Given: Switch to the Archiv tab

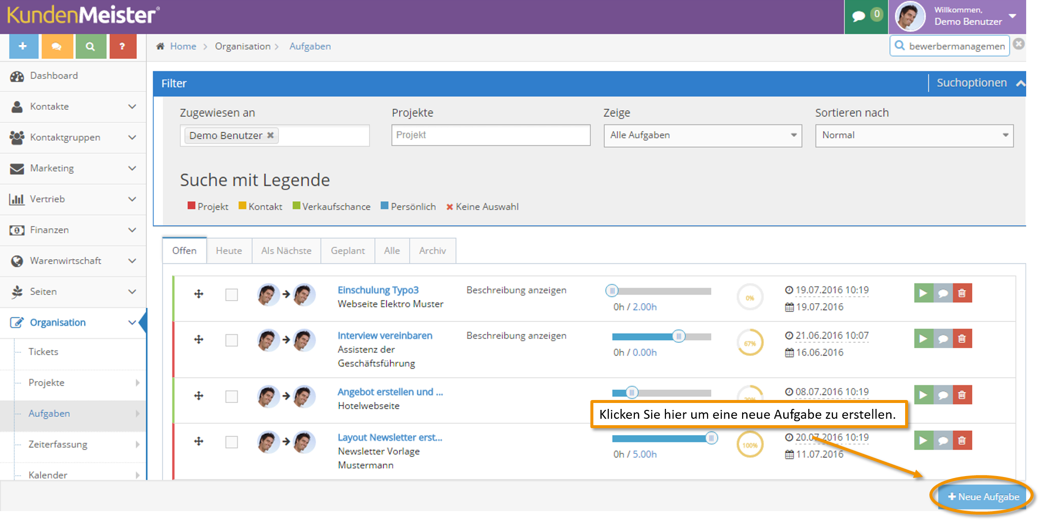Looking at the screenshot, I should pyautogui.click(x=432, y=251).
